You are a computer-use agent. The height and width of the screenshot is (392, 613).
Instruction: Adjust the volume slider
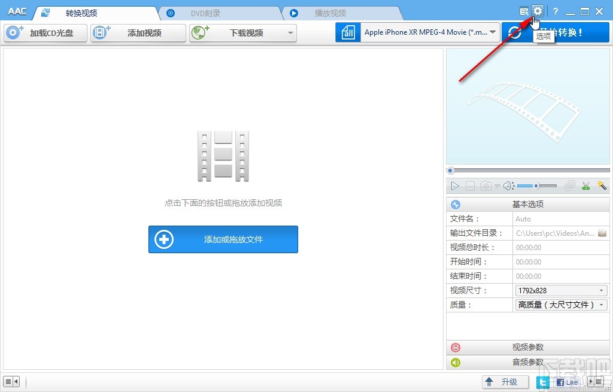[536, 186]
